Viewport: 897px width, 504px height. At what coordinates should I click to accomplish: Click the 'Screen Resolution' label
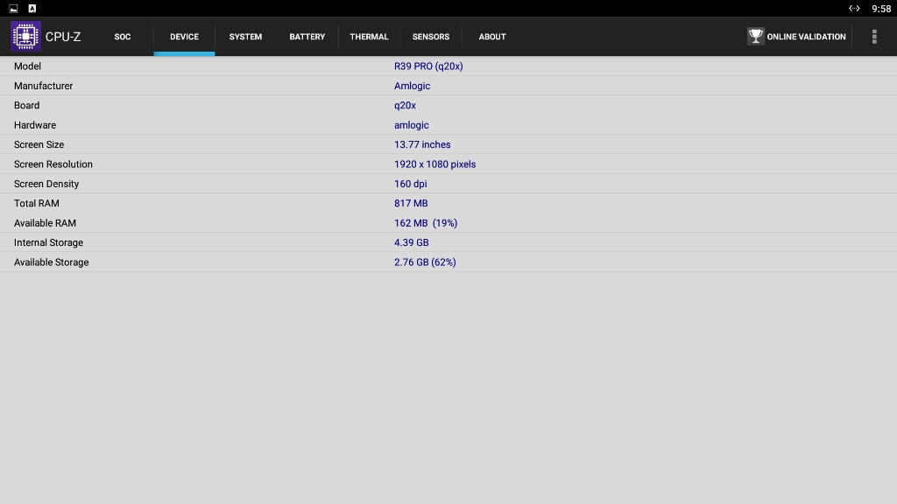point(53,164)
